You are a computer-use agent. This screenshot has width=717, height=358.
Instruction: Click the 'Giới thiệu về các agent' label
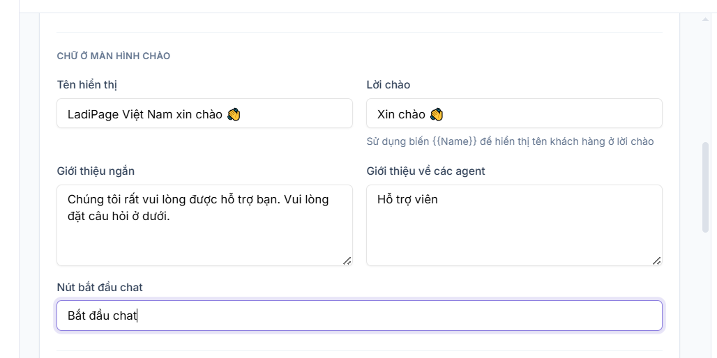425,171
